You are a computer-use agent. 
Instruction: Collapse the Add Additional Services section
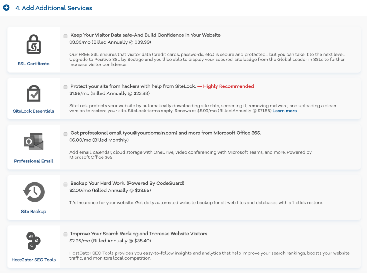click(x=6, y=8)
